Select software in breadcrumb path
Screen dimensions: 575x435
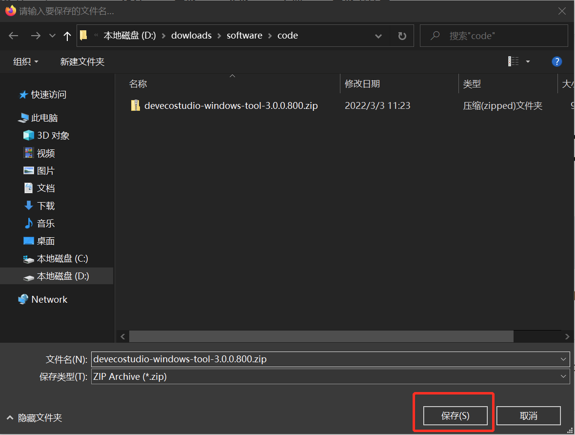pyautogui.click(x=244, y=35)
